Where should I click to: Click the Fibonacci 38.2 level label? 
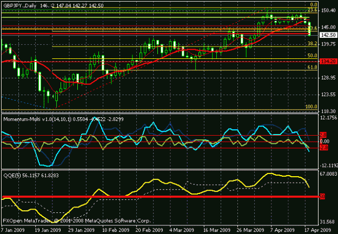[313, 44]
